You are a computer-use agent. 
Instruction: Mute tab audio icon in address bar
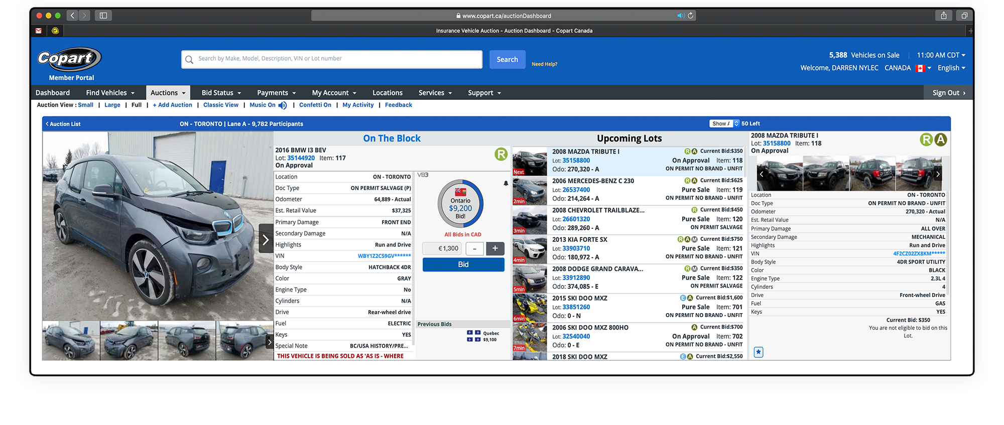pos(681,16)
